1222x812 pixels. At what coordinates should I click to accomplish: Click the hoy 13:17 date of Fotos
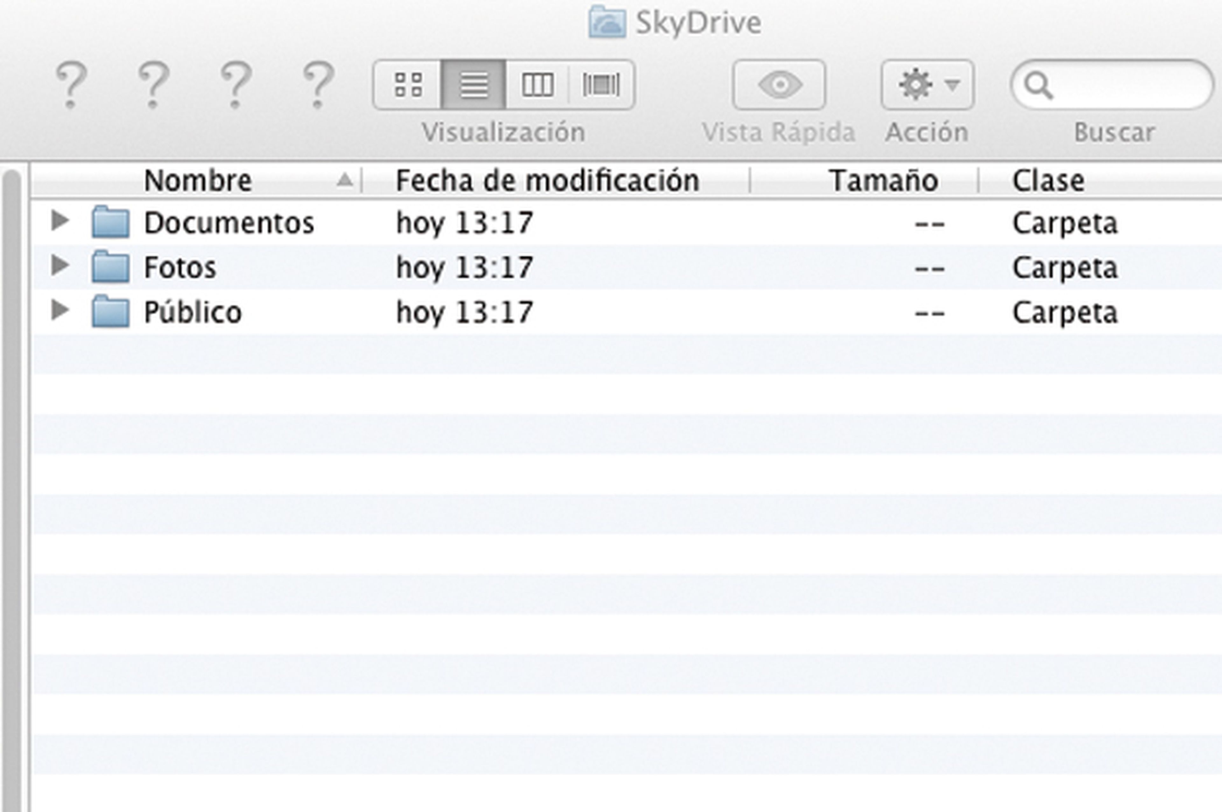[x=465, y=268]
